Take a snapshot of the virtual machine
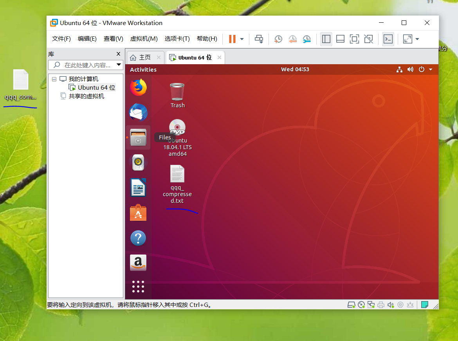This screenshot has height=341, width=458. click(x=278, y=39)
